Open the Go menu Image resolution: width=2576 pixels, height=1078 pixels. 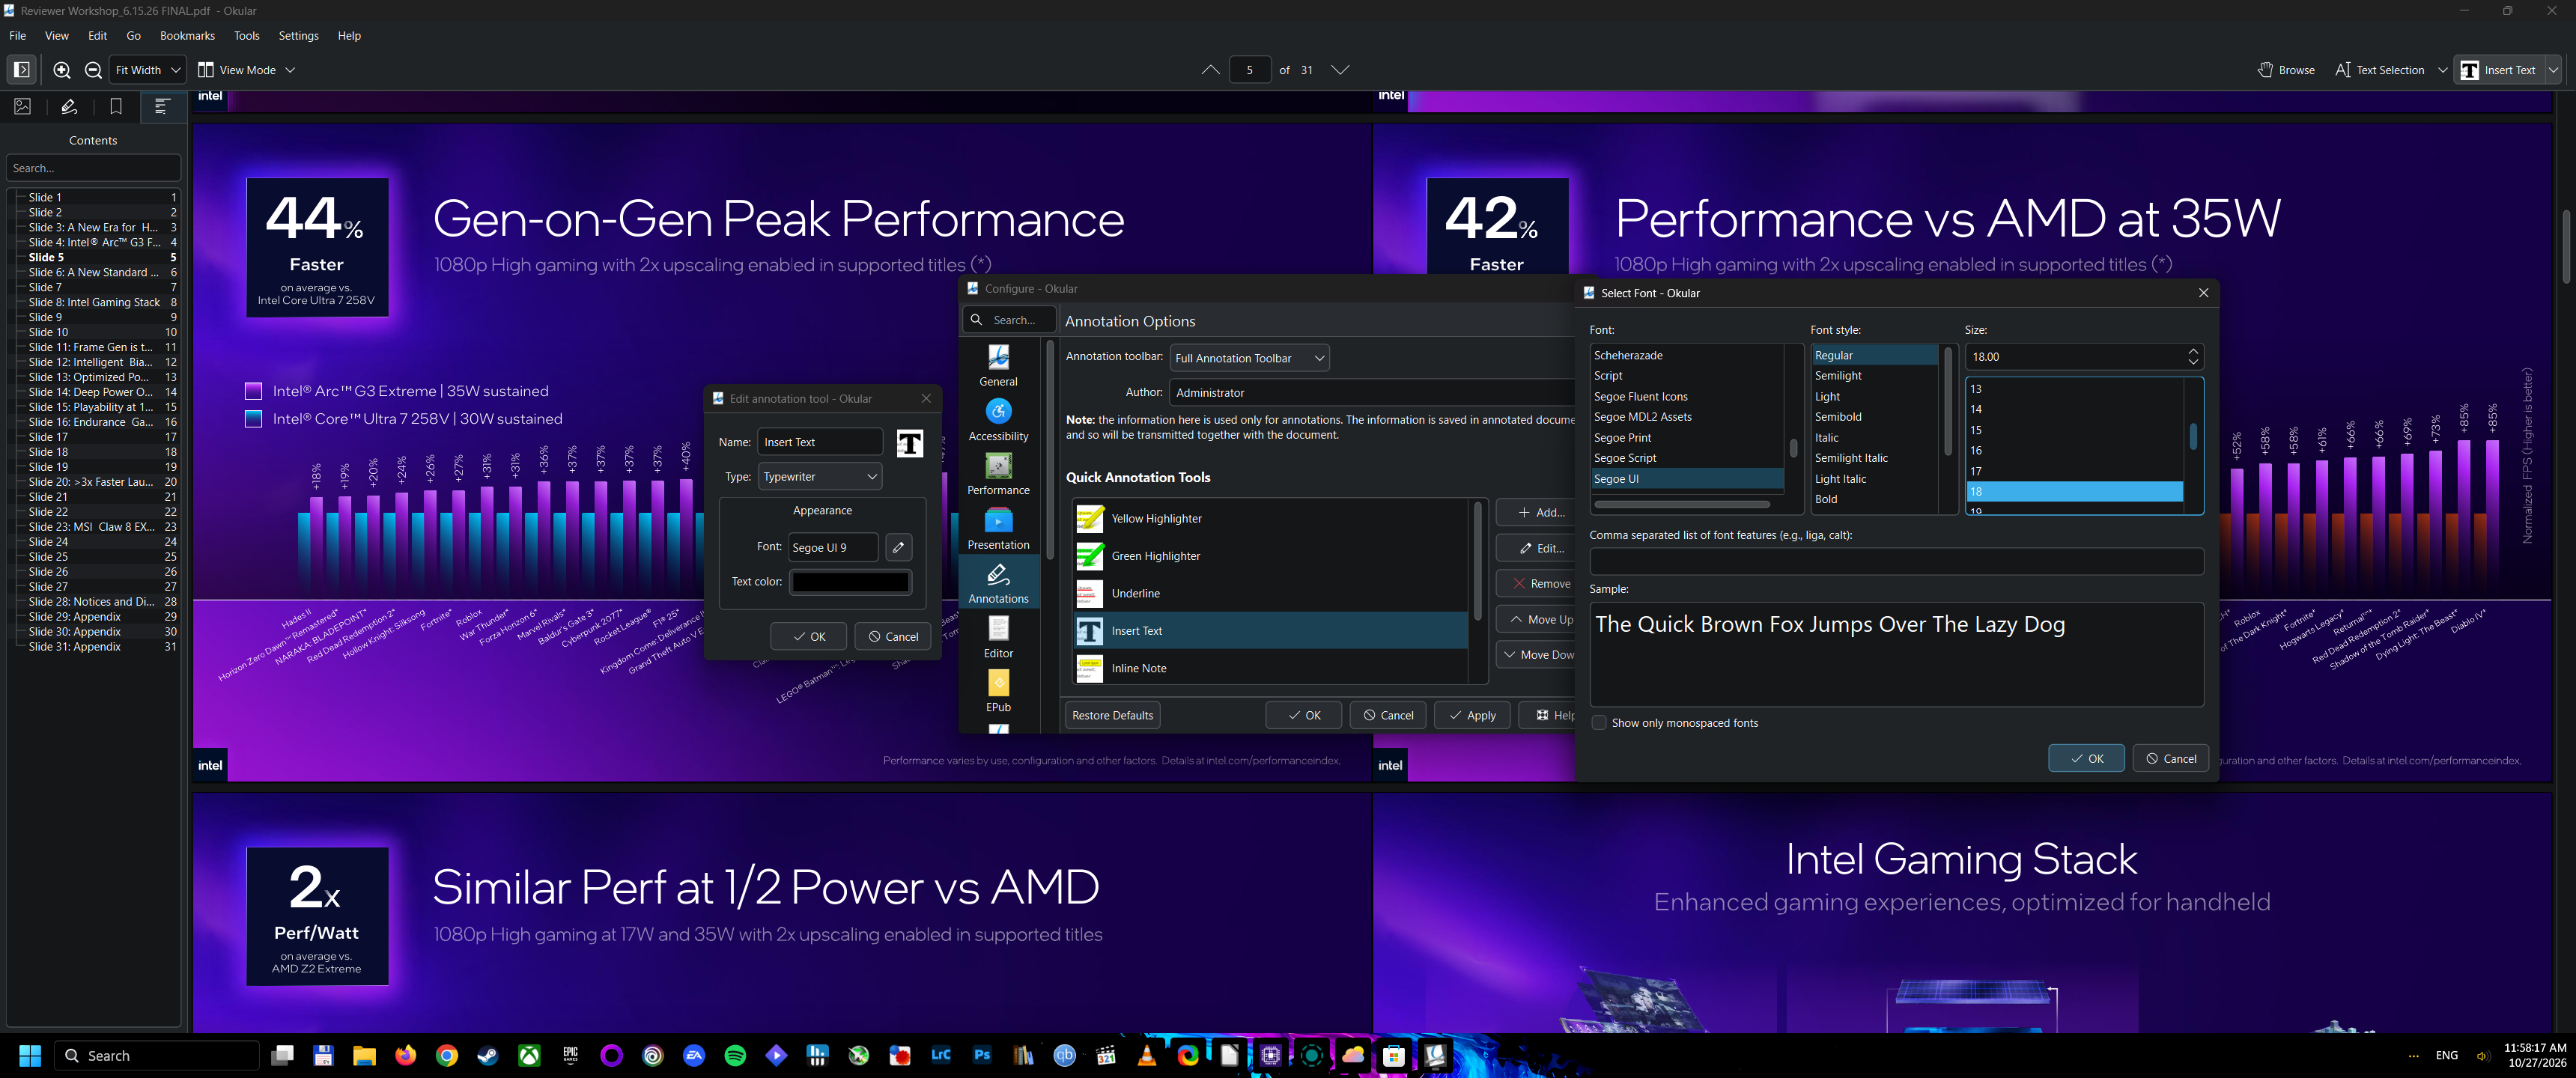133,36
